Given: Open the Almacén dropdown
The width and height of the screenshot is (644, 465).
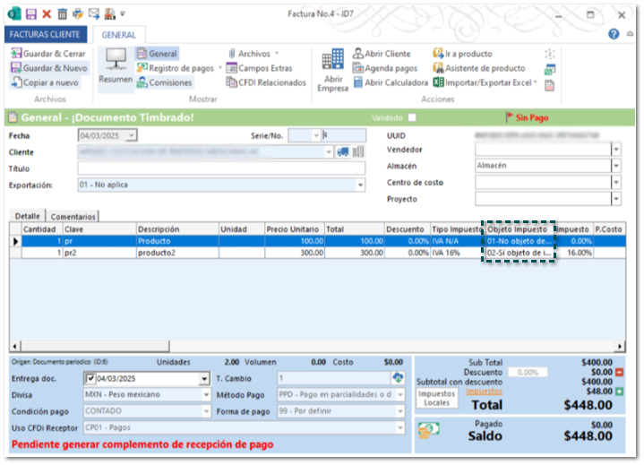Looking at the screenshot, I should 616,166.
